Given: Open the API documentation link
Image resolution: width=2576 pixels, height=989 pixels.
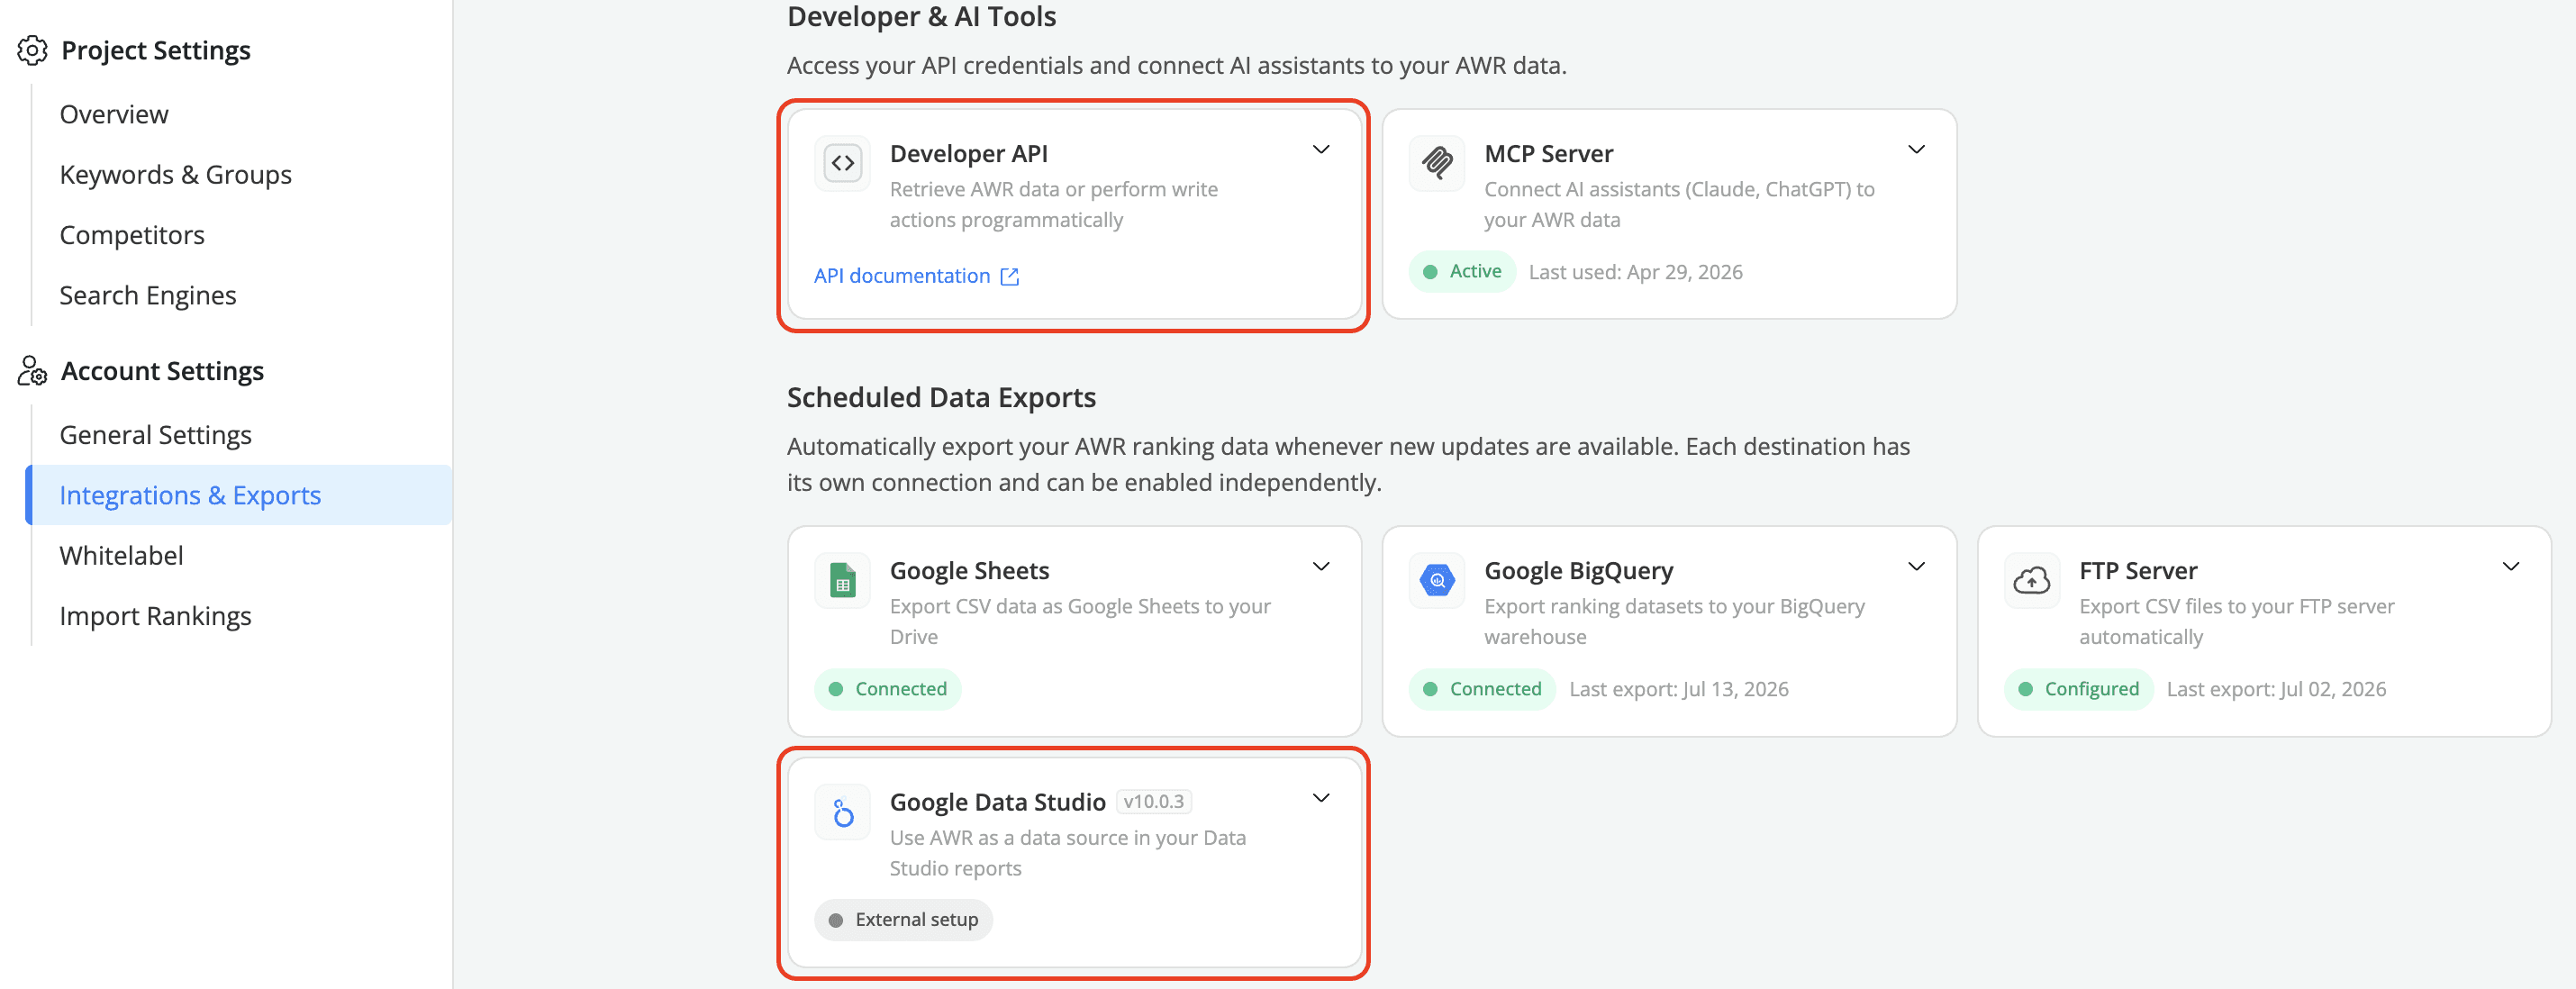Looking at the screenshot, I should (x=902, y=276).
